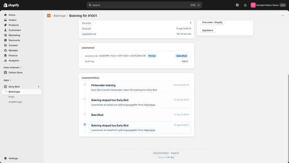Focus the Search field in the top bar
Image resolution: width=289 pixels, height=163 pixels.
tap(144, 5)
